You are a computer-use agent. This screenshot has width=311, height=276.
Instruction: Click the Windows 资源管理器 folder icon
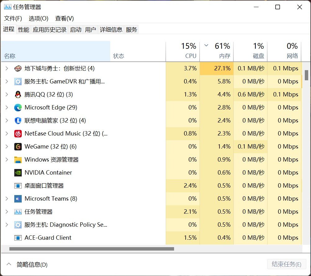(x=18, y=160)
